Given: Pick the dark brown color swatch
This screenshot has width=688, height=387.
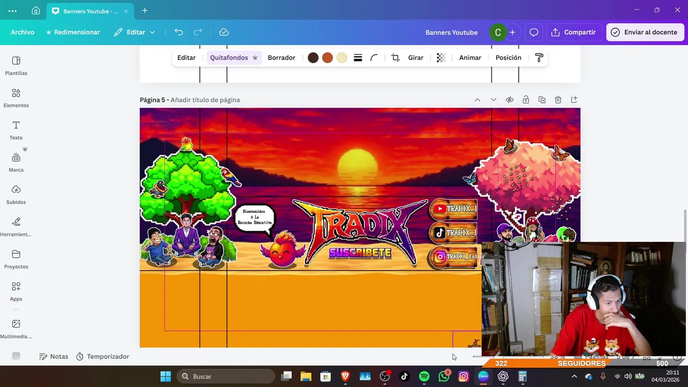Looking at the screenshot, I should point(313,58).
